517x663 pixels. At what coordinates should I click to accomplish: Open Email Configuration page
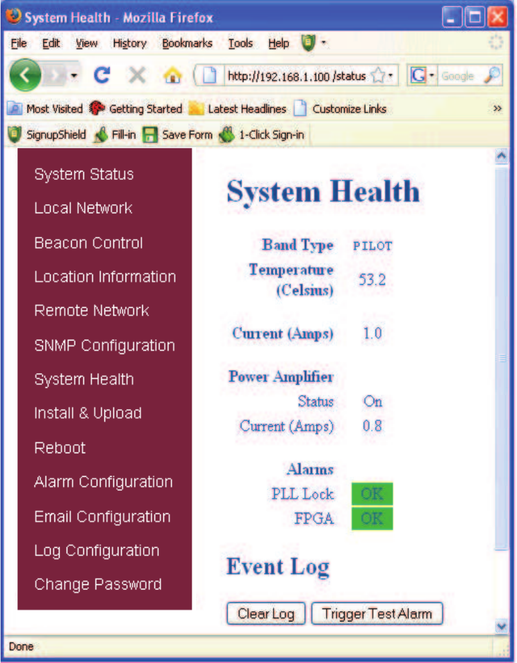coord(103,516)
